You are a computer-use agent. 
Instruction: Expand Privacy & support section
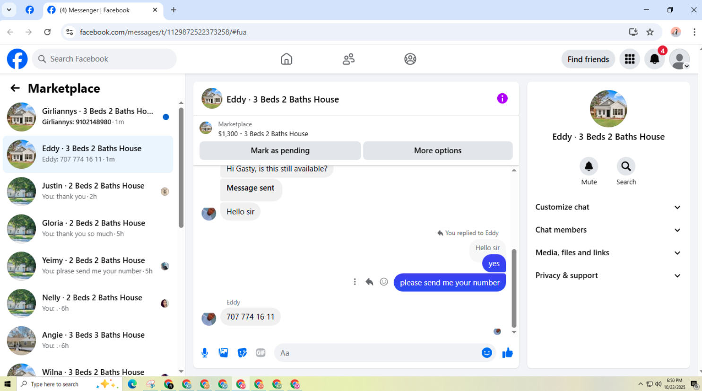(x=608, y=276)
